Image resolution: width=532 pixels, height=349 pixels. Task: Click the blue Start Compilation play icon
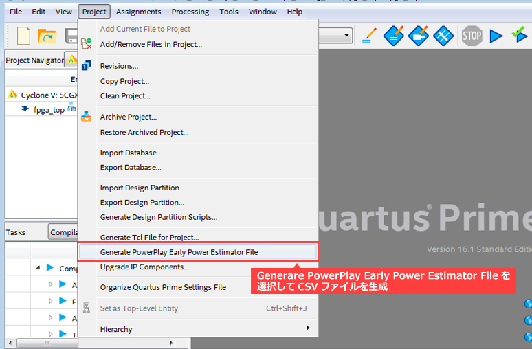[496, 36]
